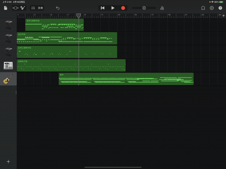Start recording with the red record button
The height and width of the screenshot is (169, 226).
[x=123, y=8]
